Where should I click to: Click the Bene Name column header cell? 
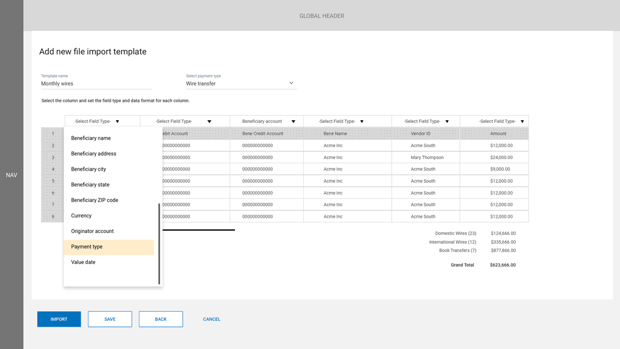[x=347, y=134]
